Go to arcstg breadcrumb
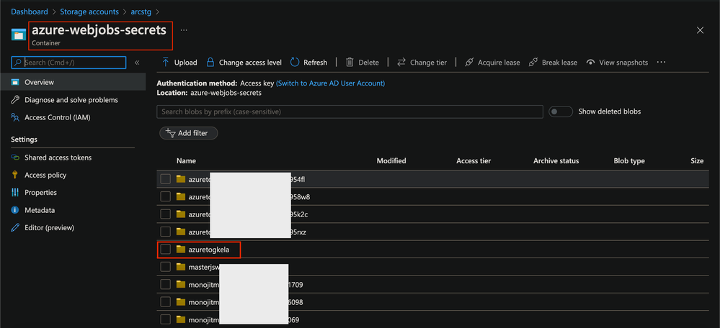Screen dimensions: 720x328 point(141,12)
